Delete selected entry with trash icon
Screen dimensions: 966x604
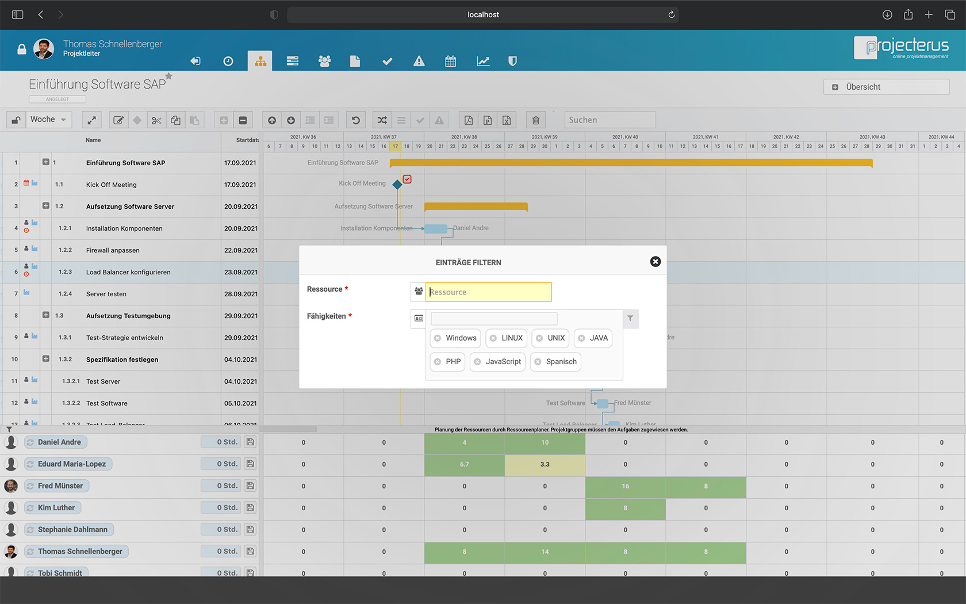point(535,120)
